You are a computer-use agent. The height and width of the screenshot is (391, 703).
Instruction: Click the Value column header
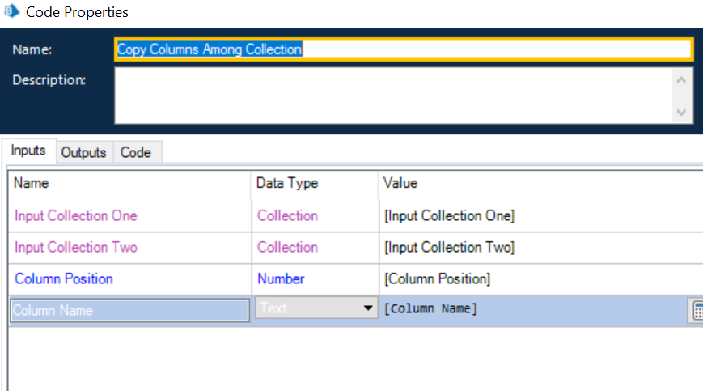[x=541, y=184]
